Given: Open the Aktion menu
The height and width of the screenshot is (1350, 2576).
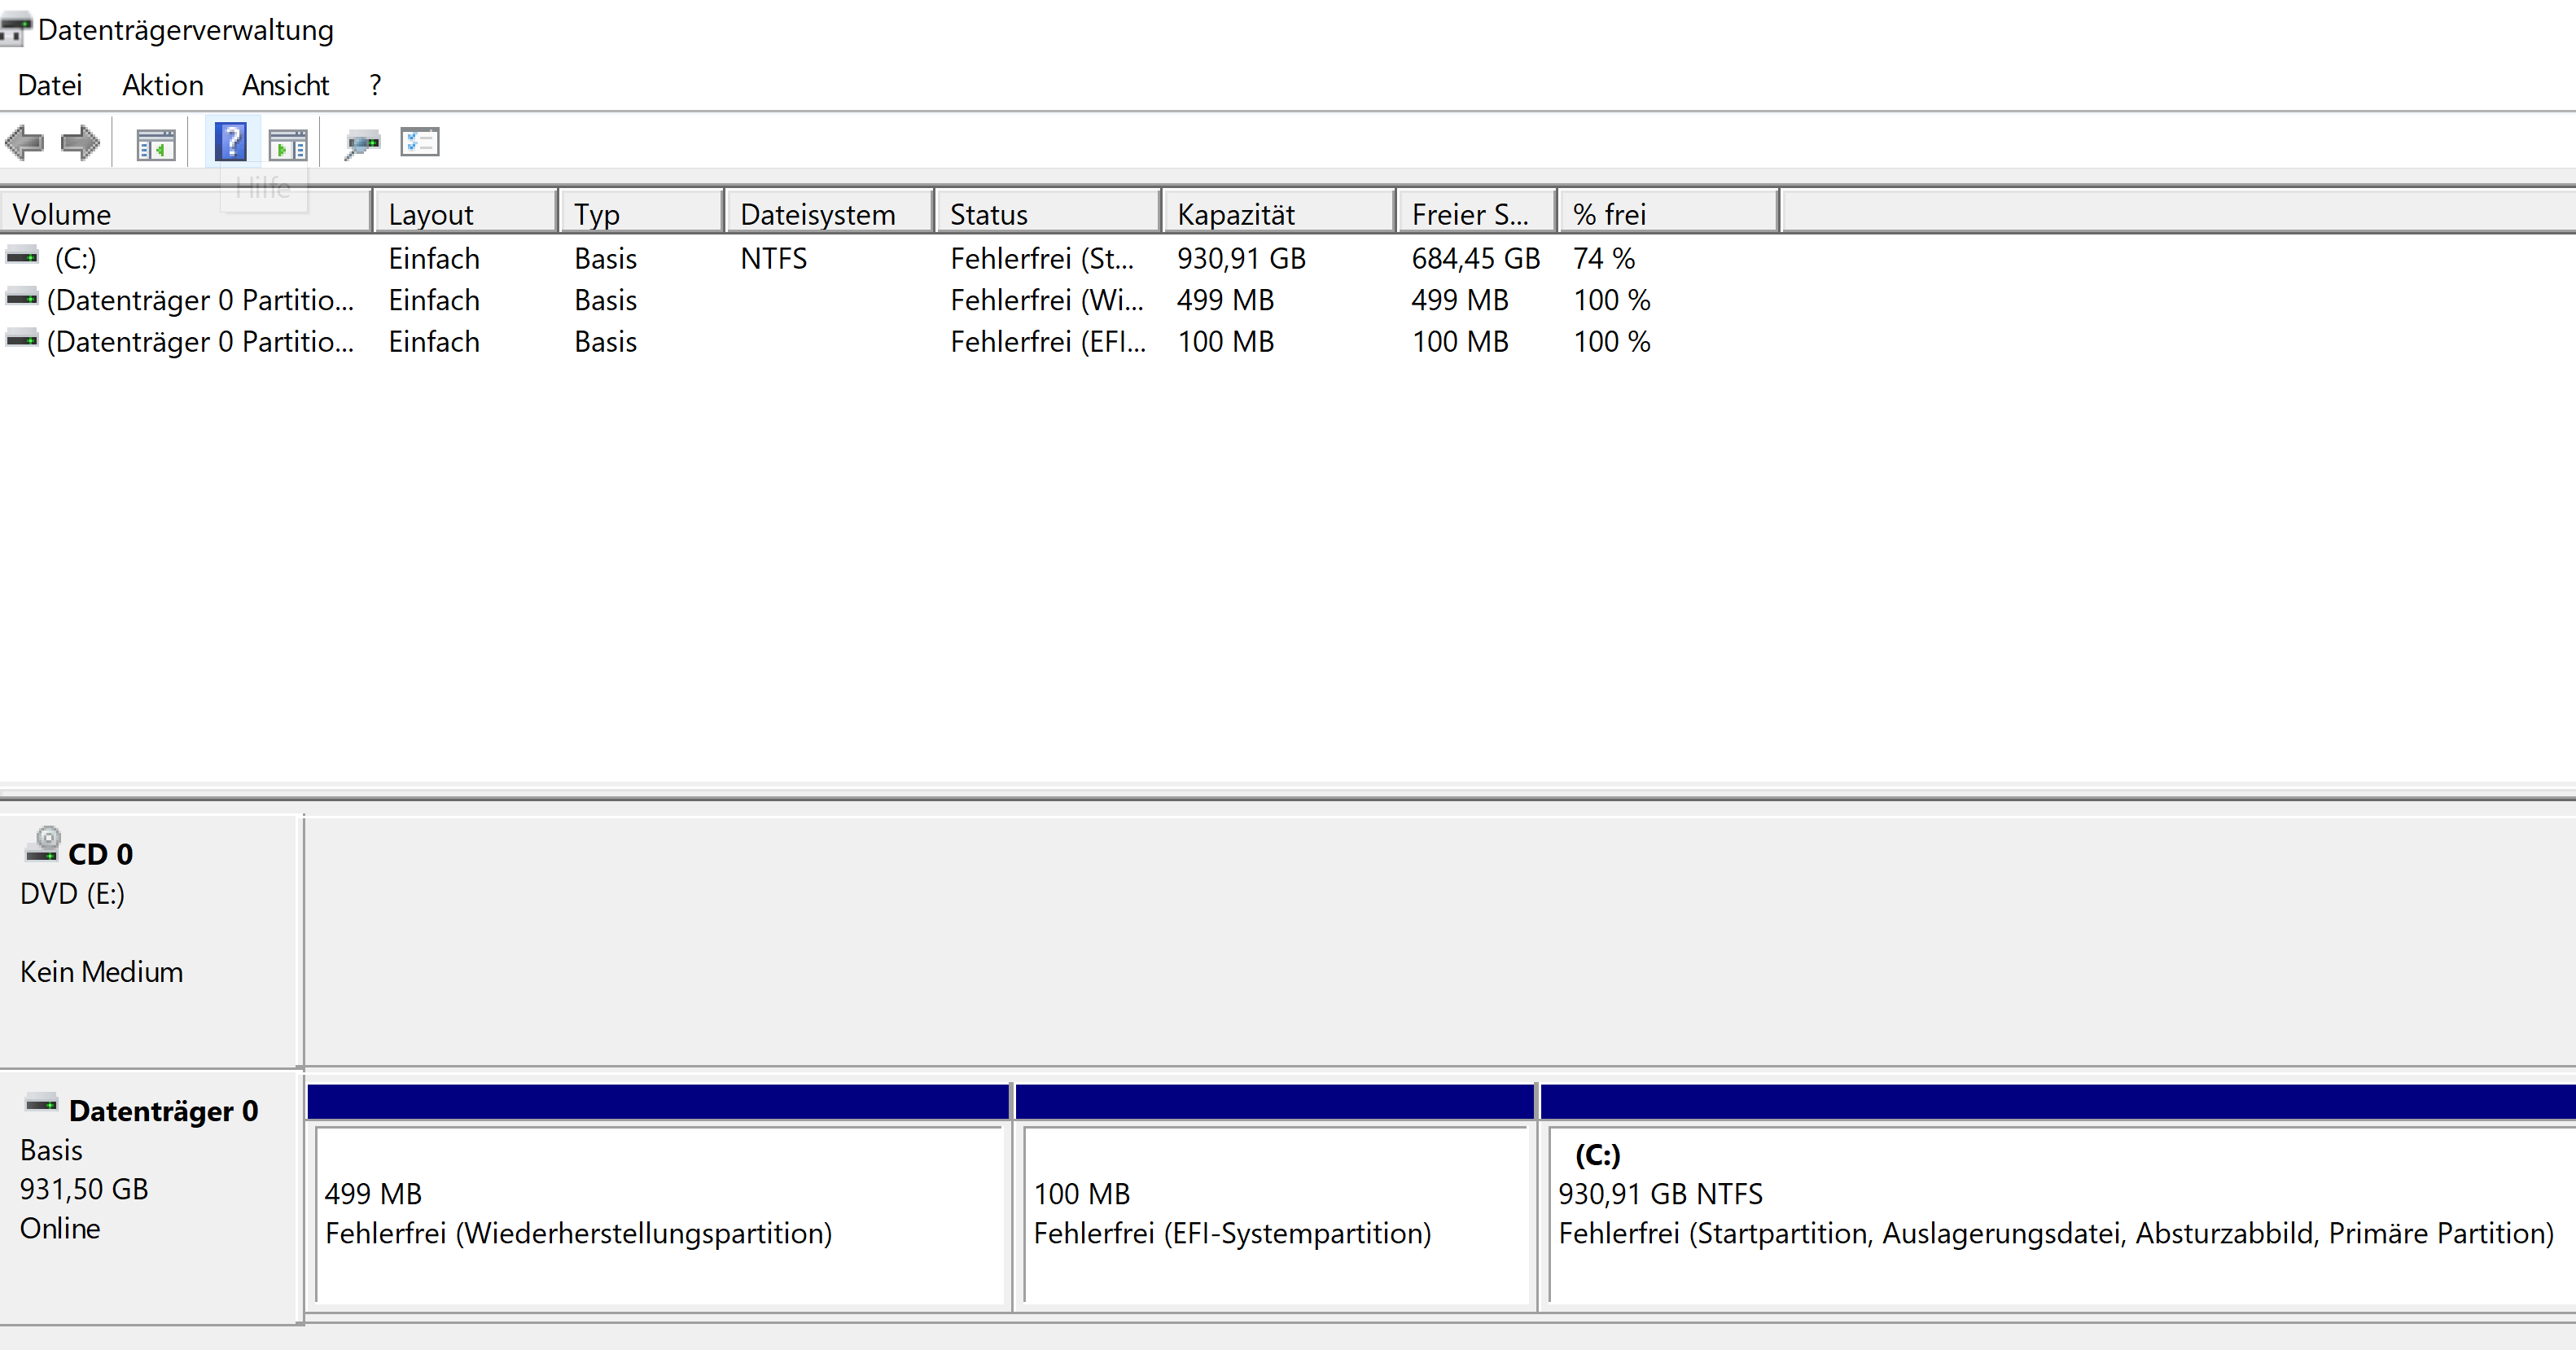Looking at the screenshot, I should pyautogui.click(x=163, y=86).
